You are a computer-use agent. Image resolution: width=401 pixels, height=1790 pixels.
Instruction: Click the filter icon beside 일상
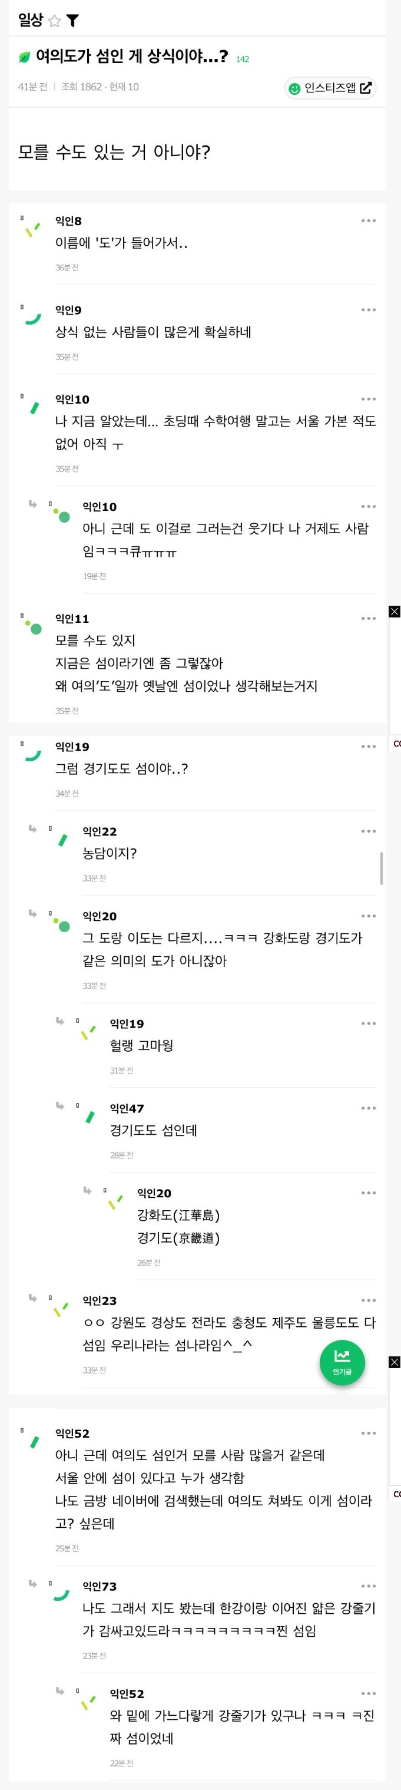(72, 21)
